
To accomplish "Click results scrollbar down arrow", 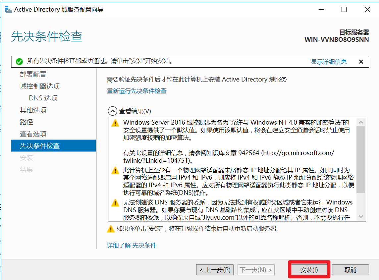I will coord(361,217).
